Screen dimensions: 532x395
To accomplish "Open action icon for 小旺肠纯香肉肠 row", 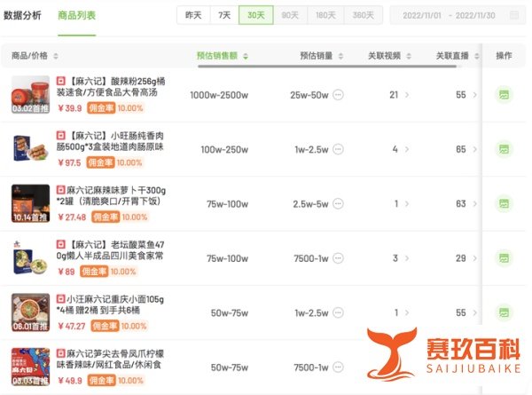I will [504, 149].
